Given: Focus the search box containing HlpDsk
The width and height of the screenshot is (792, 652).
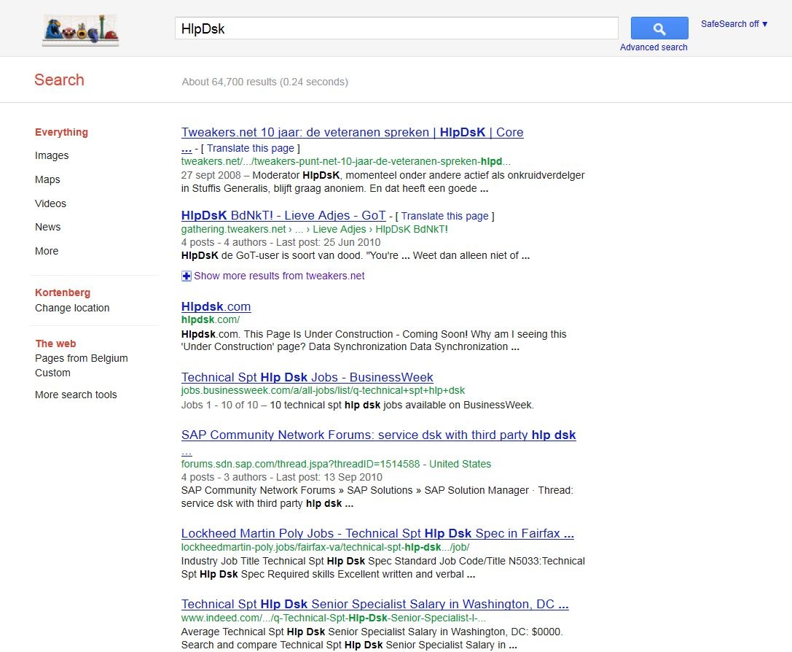Looking at the screenshot, I should point(396,28).
